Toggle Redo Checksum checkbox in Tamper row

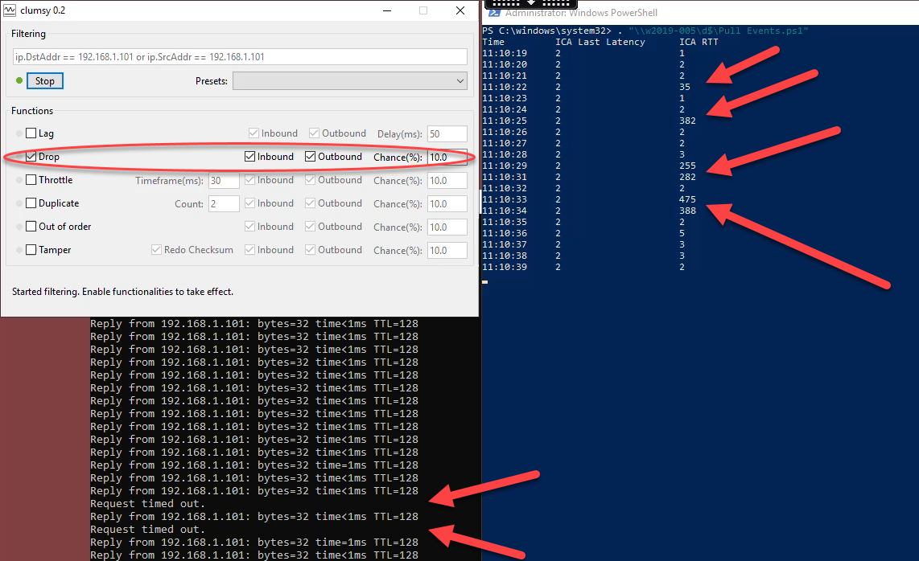156,249
